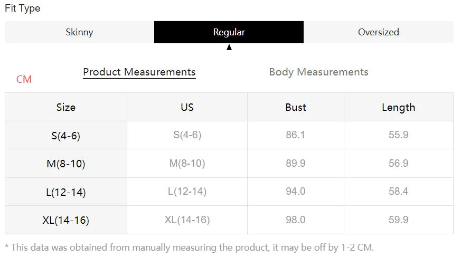Click the 86.1 bust value
The width and height of the screenshot is (461, 257).
click(296, 135)
